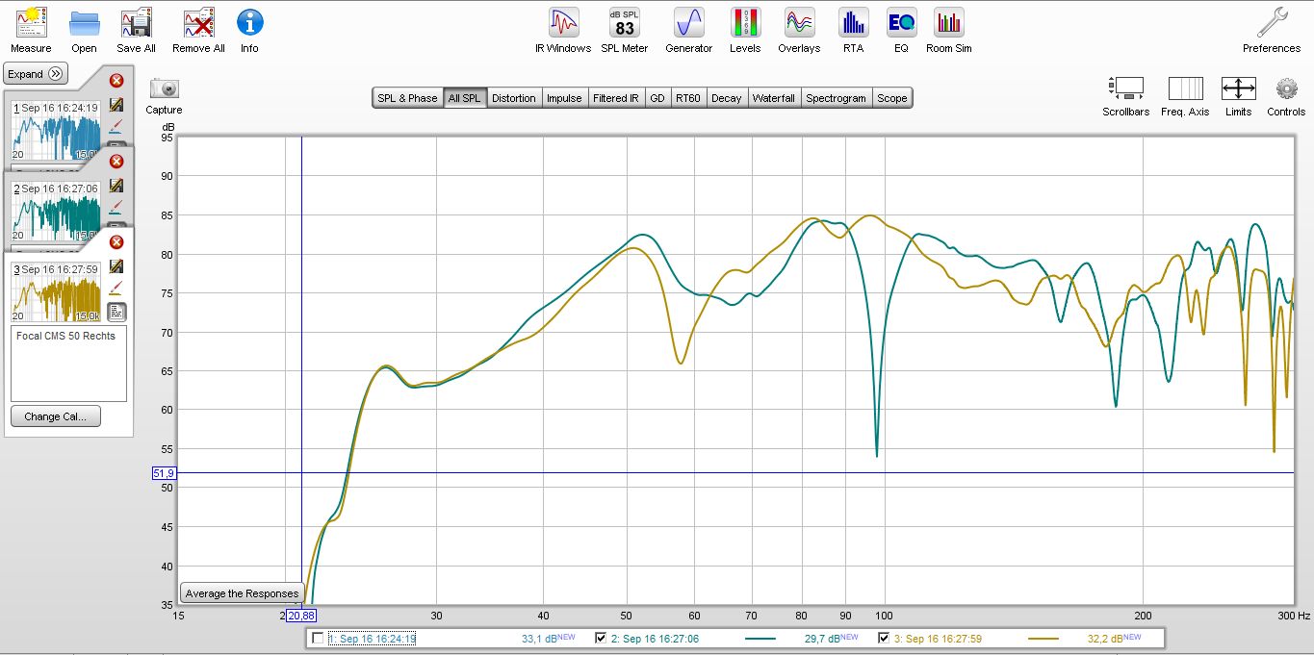Switch to Decay tab
The image size is (1314, 655).
(x=727, y=98)
